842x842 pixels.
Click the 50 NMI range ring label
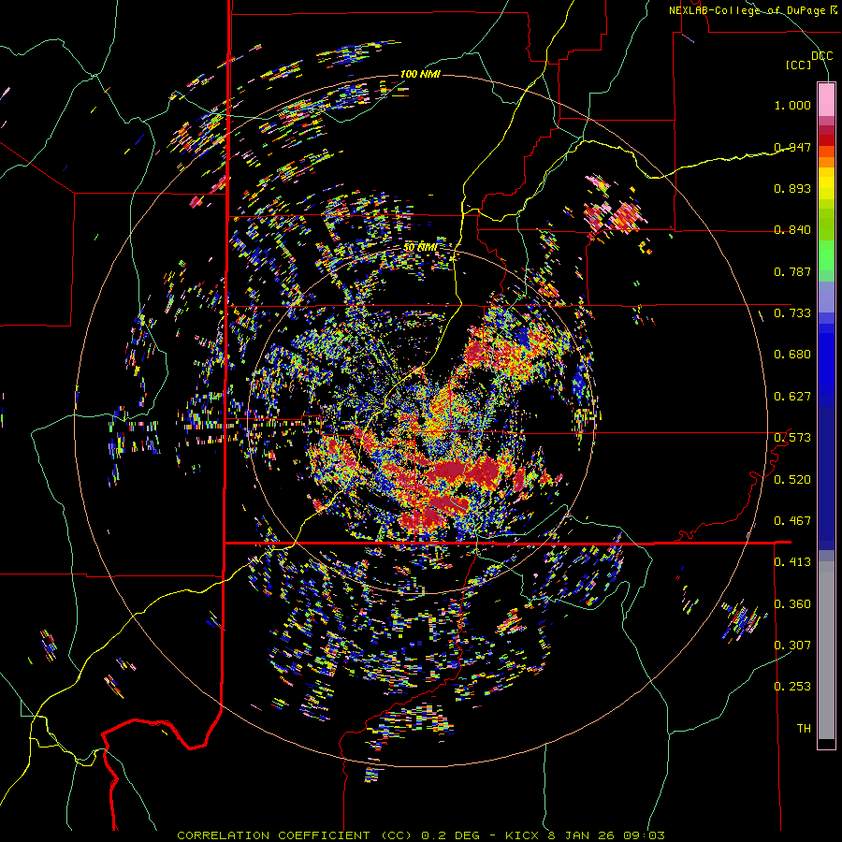[x=420, y=247]
